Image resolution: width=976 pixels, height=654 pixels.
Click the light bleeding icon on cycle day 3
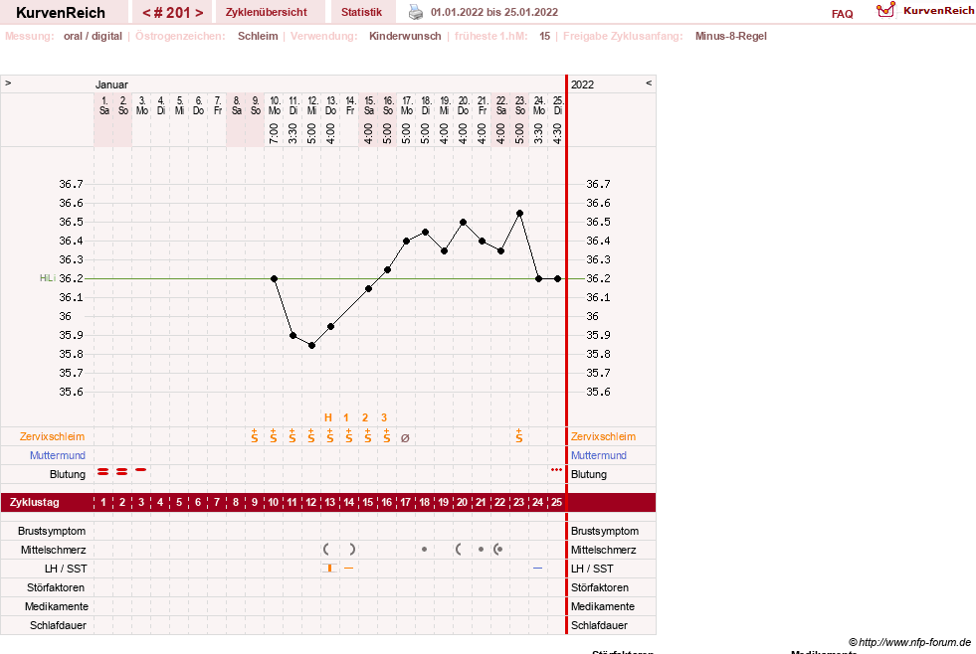(141, 470)
